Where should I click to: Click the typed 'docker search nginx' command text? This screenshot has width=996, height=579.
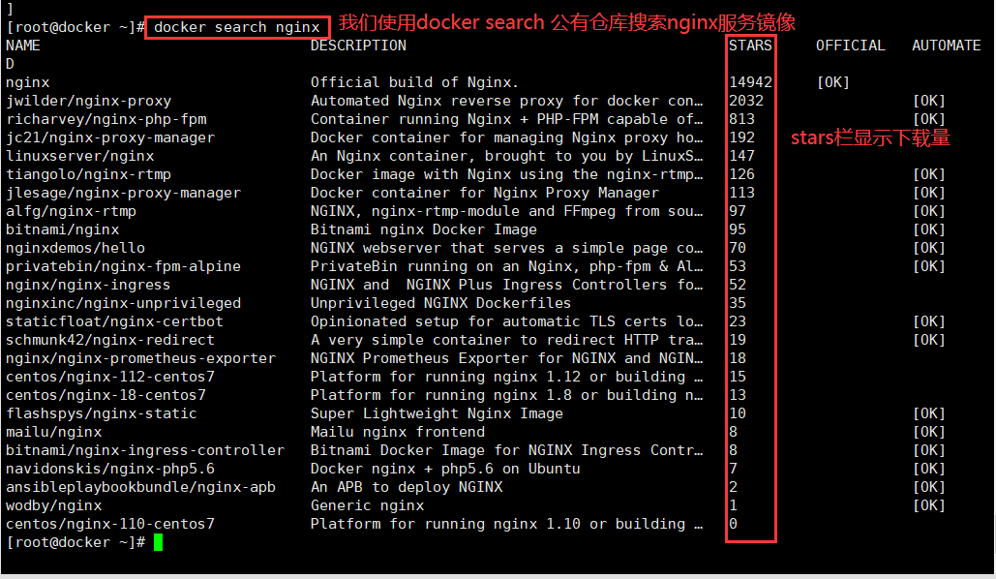[x=237, y=27]
